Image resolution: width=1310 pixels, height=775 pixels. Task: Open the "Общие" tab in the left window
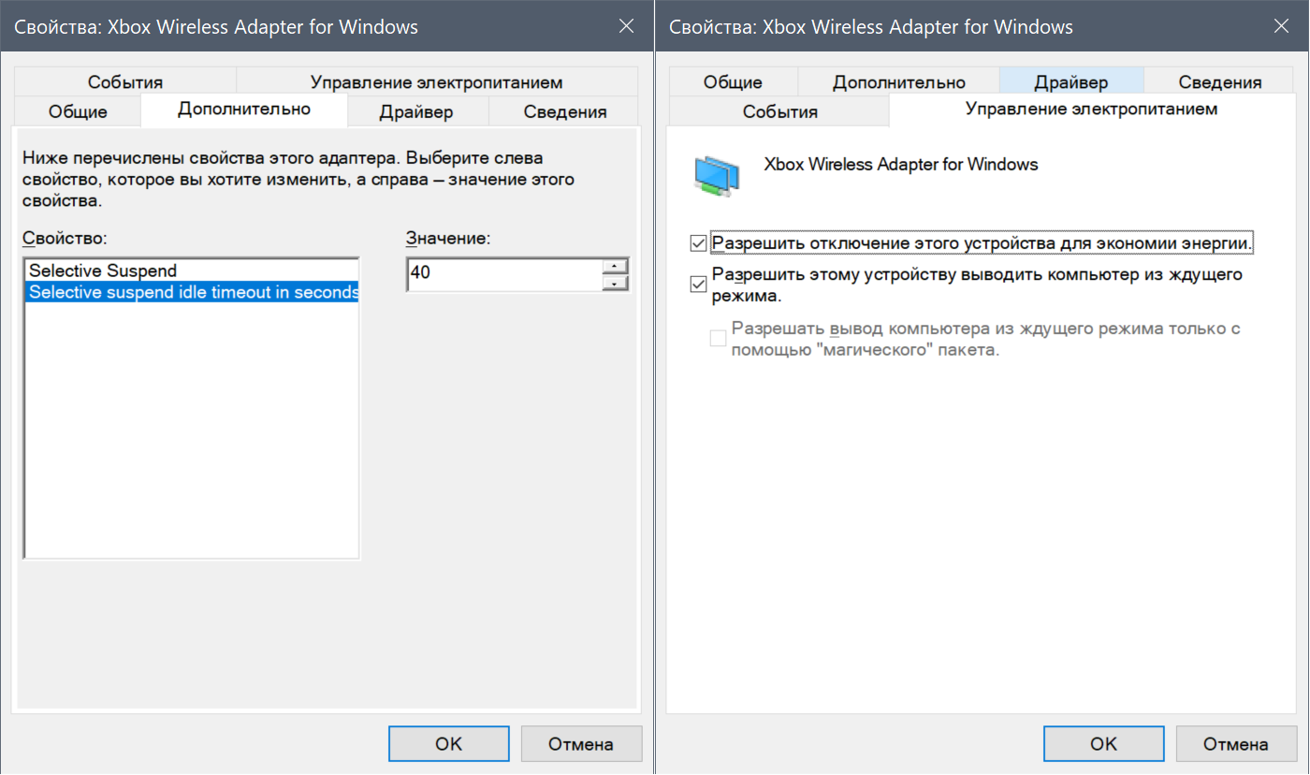pyautogui.click(x=78, y=112)
